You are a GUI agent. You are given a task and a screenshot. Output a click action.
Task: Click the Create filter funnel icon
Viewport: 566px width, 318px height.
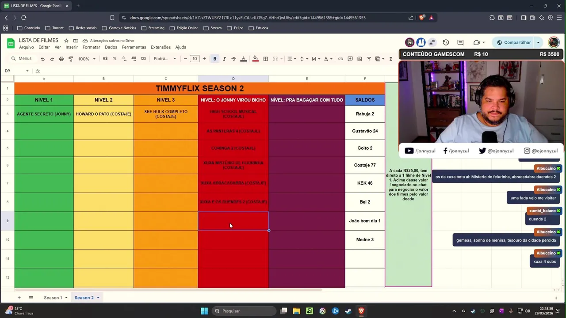pyautogui.click(x=369, y=59)
